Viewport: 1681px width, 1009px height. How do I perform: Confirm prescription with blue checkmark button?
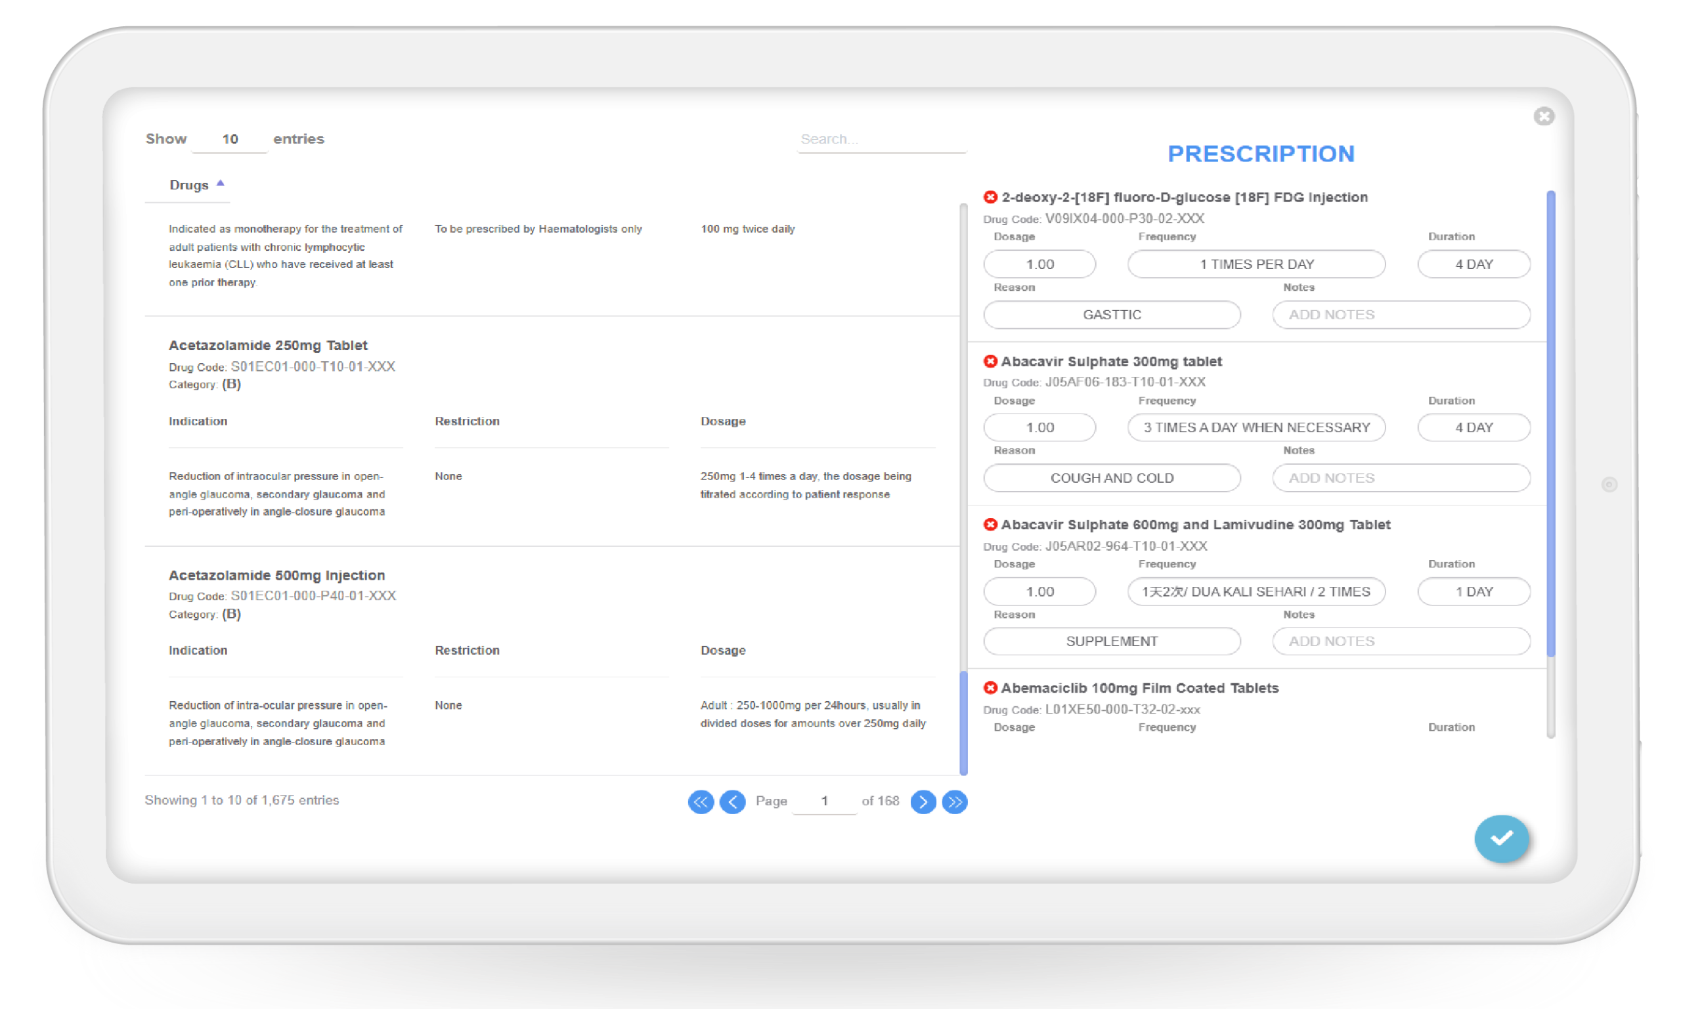[1502, 838]
